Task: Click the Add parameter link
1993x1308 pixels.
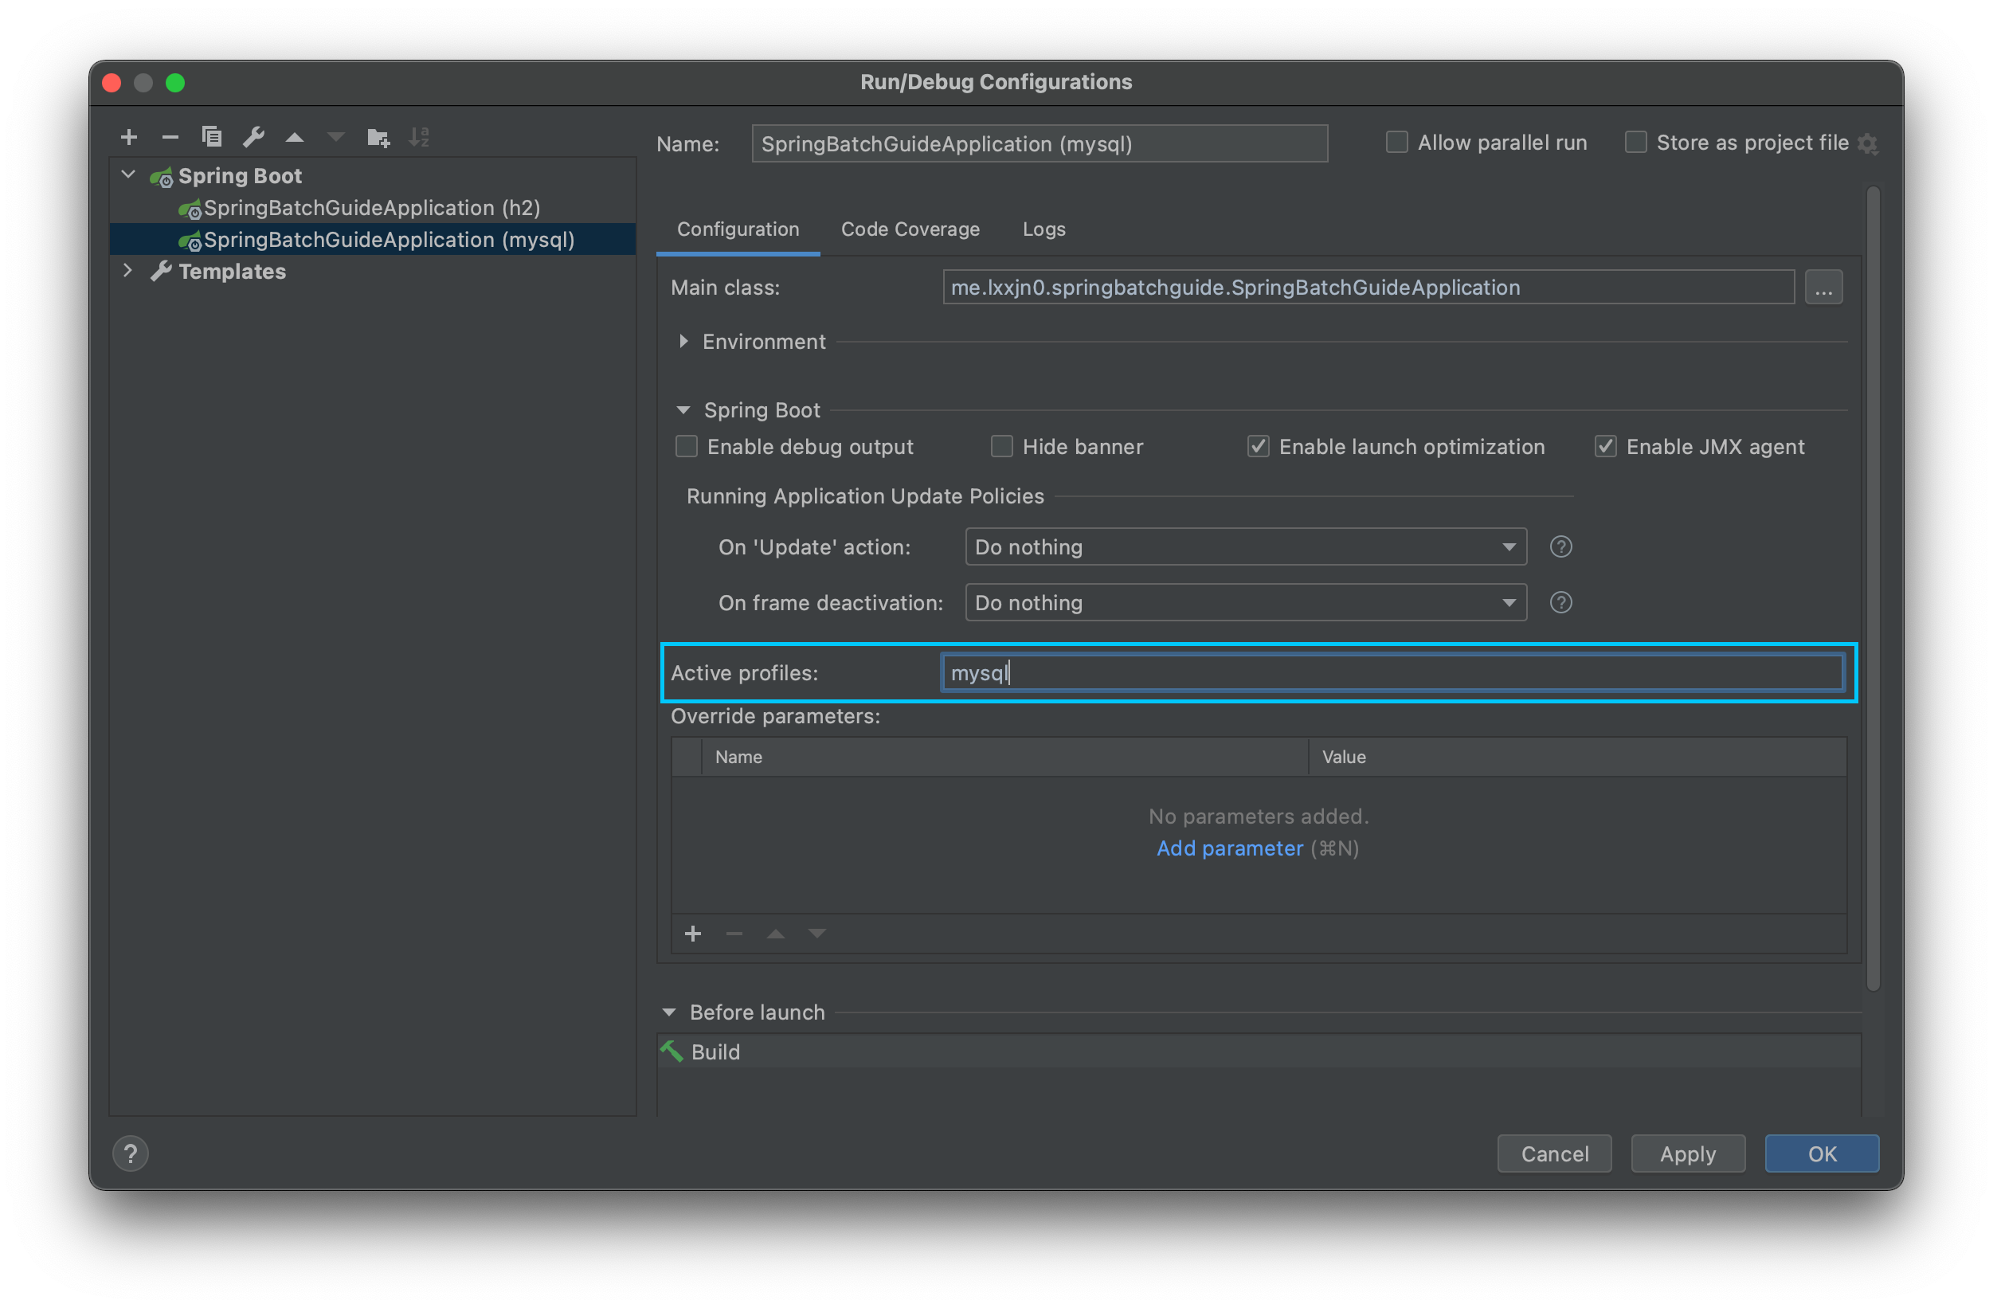Action: (x=1229, y=848)
